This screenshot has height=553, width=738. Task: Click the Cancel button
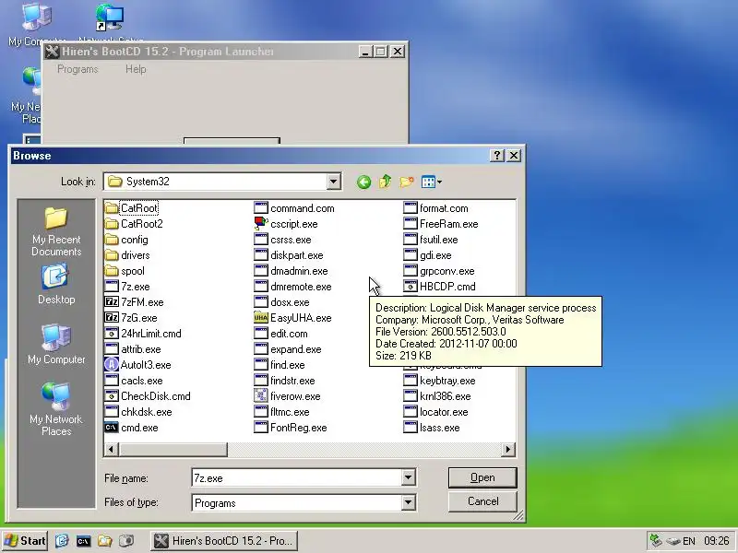[482, 501]
